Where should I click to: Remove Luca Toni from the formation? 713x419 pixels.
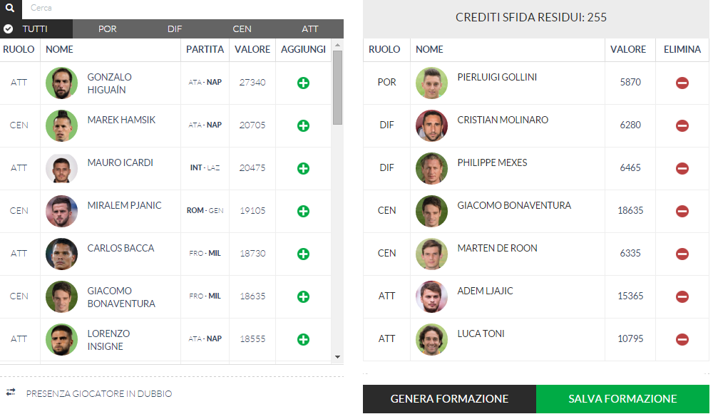tap(682, 339)
